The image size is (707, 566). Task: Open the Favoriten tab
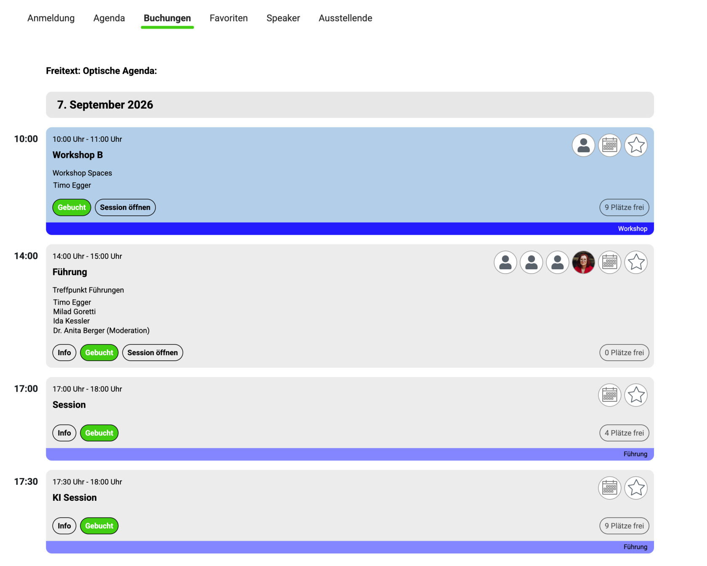[x=229, y=18]
